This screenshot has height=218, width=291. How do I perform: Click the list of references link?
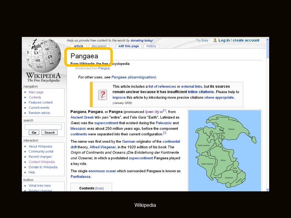pos(162,86)
